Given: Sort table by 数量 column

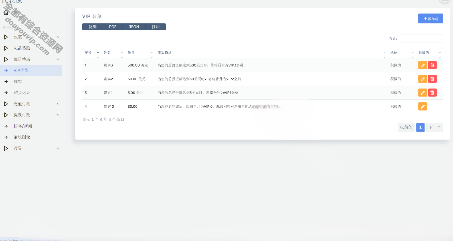Looking at the screenshot, I should click(140, 53).
